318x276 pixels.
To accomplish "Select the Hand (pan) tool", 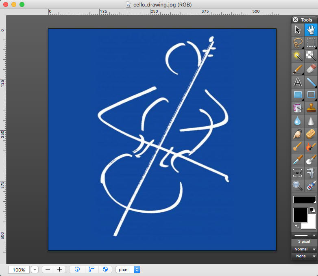I will click(x=311, y=30).
